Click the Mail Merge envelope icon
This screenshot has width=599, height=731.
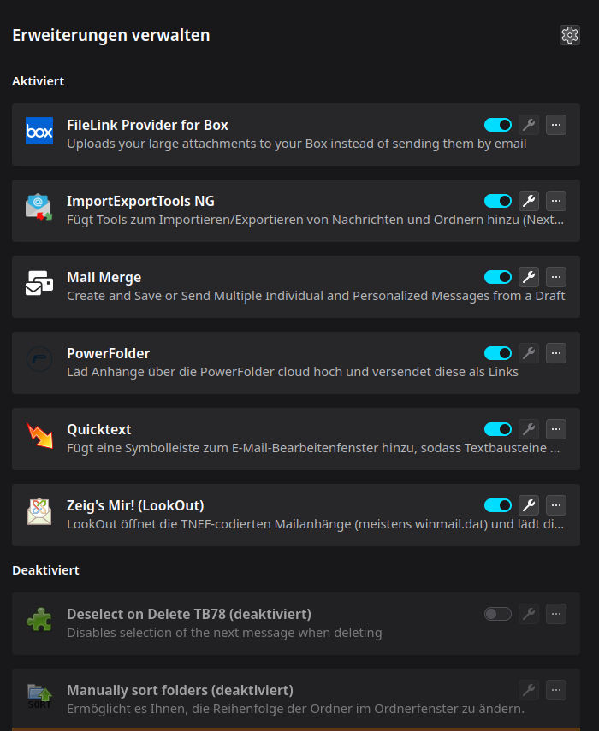tap(39, 283)
